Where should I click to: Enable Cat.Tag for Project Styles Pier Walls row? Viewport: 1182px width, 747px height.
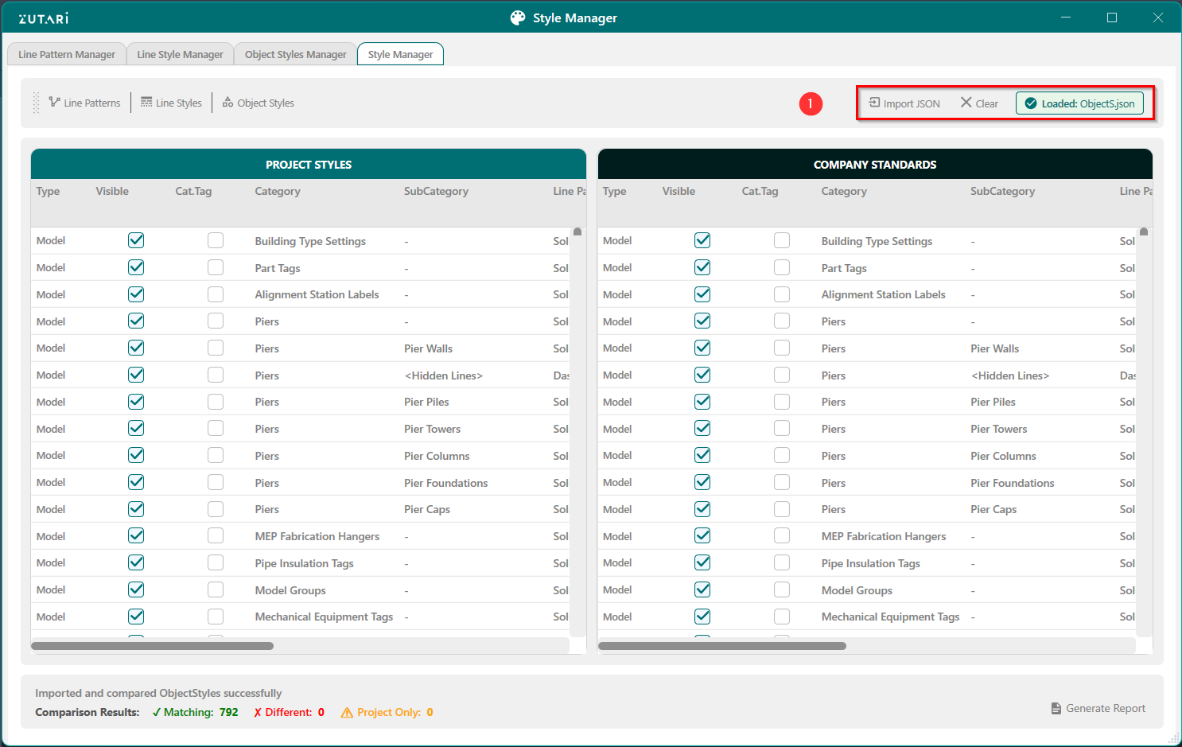point(216,348)
